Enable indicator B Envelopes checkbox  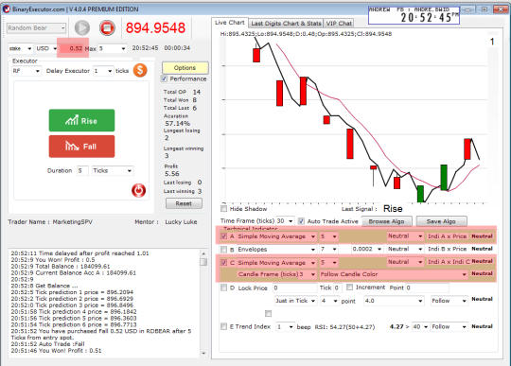pos(224,249)
